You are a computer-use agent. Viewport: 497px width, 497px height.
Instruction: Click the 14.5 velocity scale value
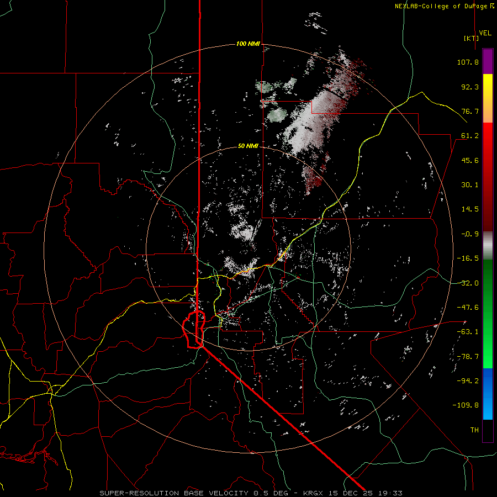coord(470,209)
